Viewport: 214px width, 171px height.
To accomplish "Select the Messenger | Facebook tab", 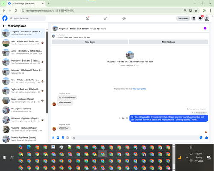I will point(26,3).
